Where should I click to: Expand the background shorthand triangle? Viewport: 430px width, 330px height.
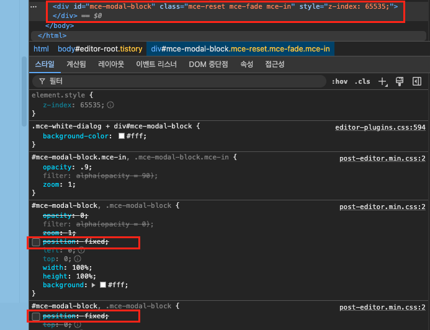pos(94,285)
